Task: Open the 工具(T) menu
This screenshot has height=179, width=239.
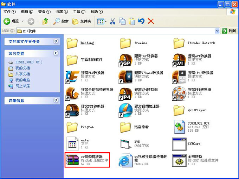Action: coord(79,12)
